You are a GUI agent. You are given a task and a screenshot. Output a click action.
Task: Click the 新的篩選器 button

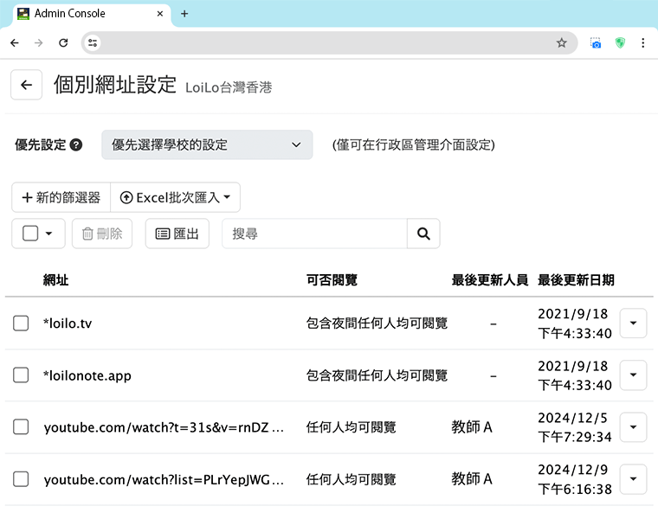coord(61,197)
